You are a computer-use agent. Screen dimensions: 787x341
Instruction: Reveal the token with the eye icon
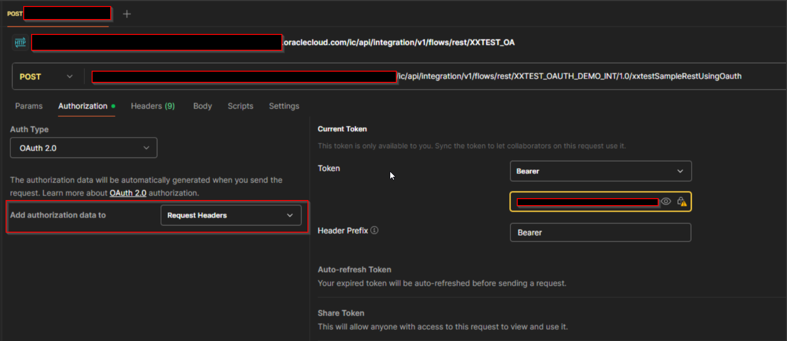tap(666, 201)
